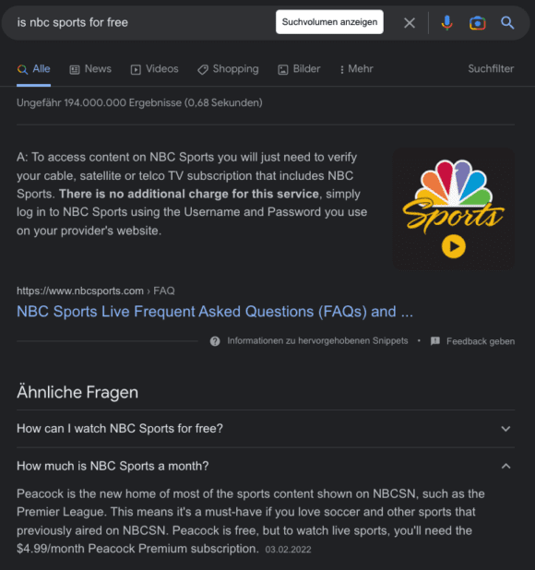
Task: Switch to the News tab
Action: pyautogui.click(x=90, y=69)
